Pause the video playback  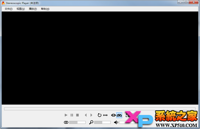click(x=72, y=115)
